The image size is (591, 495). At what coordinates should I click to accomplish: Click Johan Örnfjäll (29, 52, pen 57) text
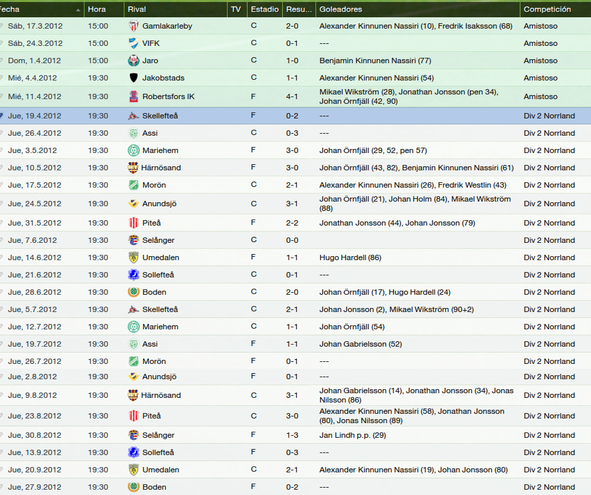pyautogui.click(x=373, y=150)
